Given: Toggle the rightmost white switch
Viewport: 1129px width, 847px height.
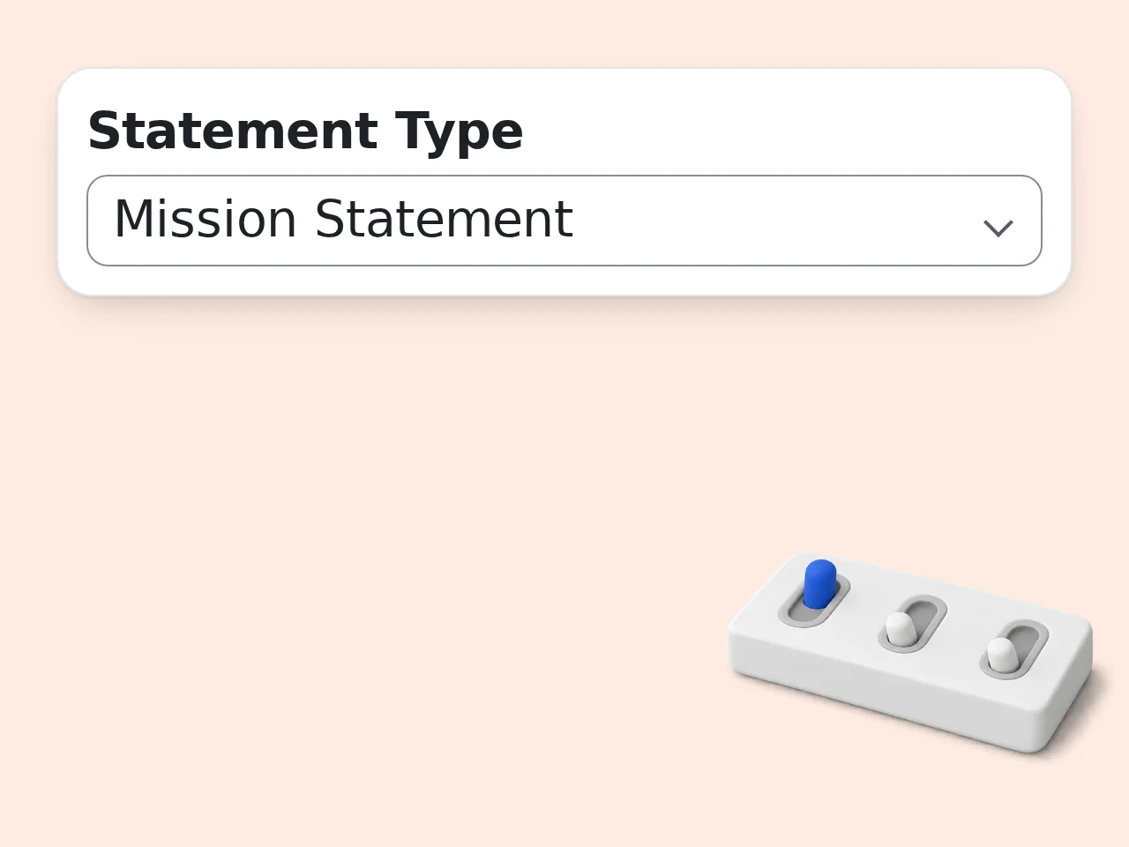Looking at the screenshot, I should [1003, 654].
